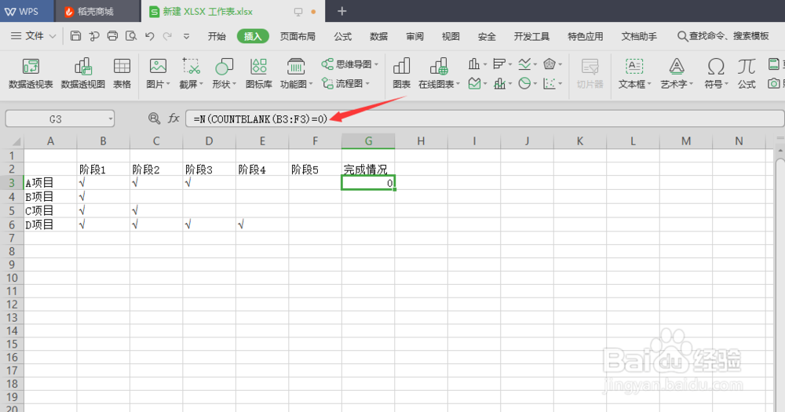785x412 pixels.
Task: Click the 阶段1 header cell
Action: pos(103,170)
